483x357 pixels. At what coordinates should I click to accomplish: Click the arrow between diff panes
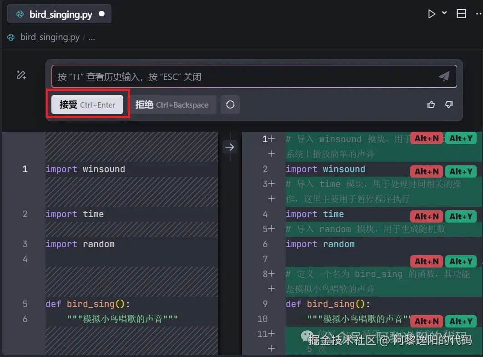(230, 147)
